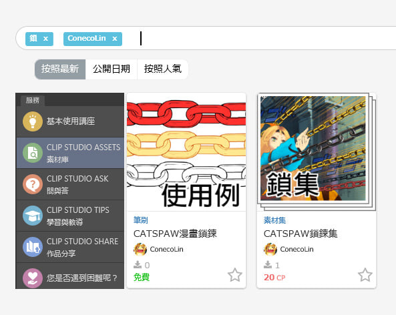Click ConecoLin avatar on CATSPAW鎖鍊集 card

(x=270, y=250)
